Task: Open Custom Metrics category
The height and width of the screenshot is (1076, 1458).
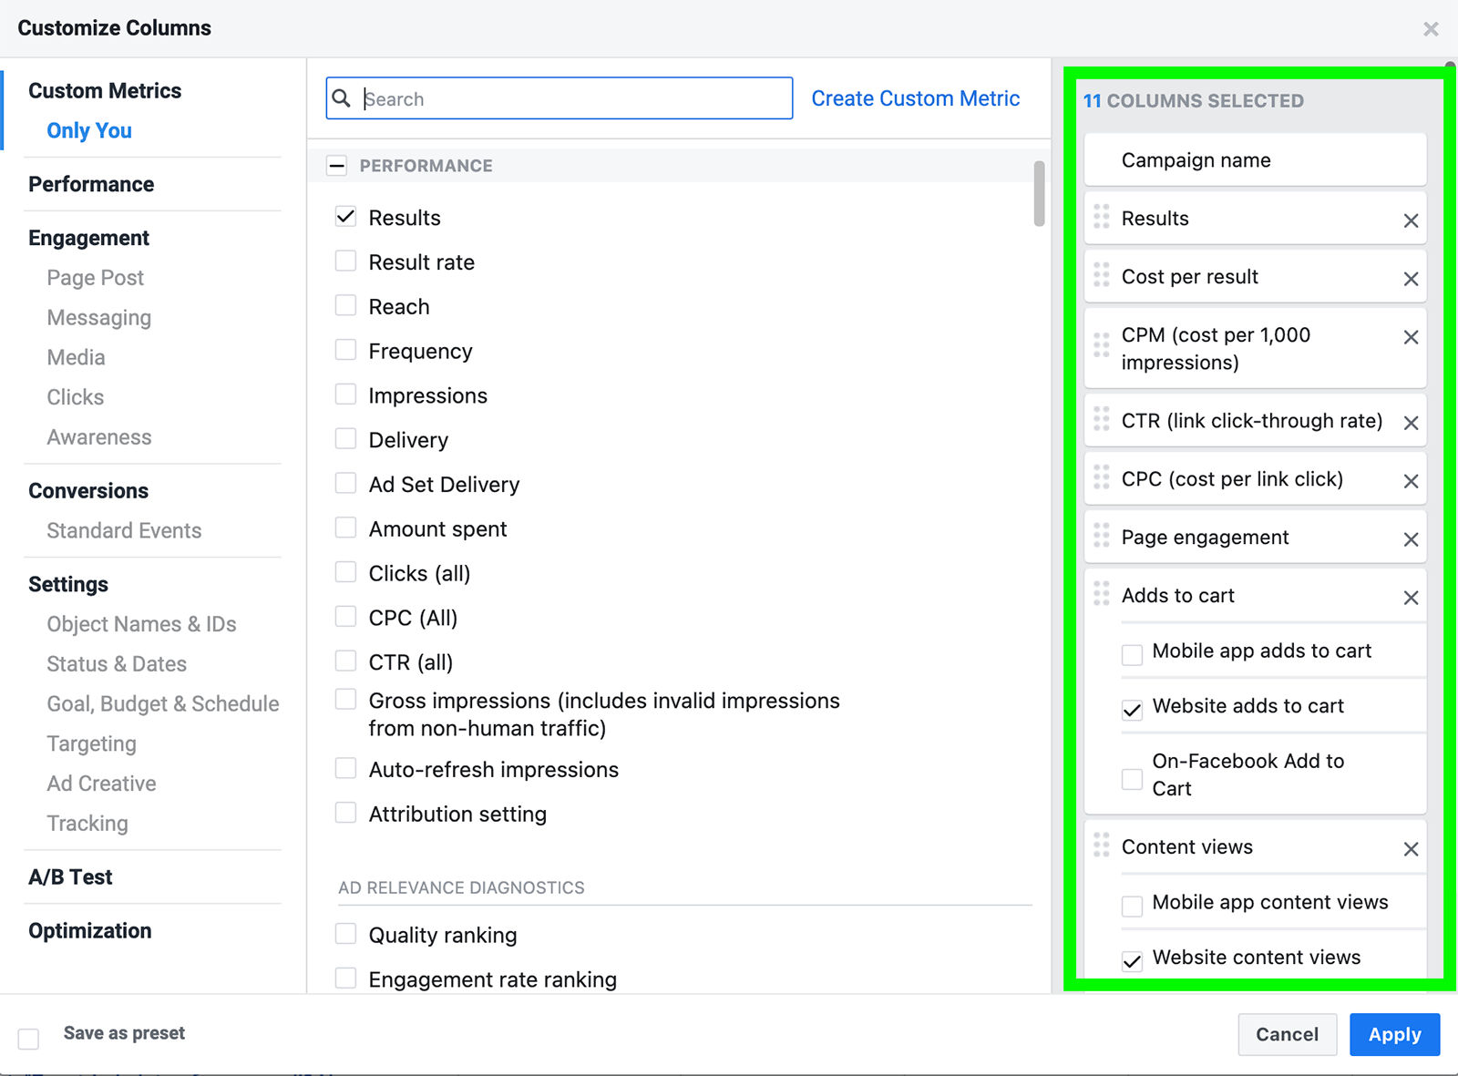Action: tap(105, 91)
